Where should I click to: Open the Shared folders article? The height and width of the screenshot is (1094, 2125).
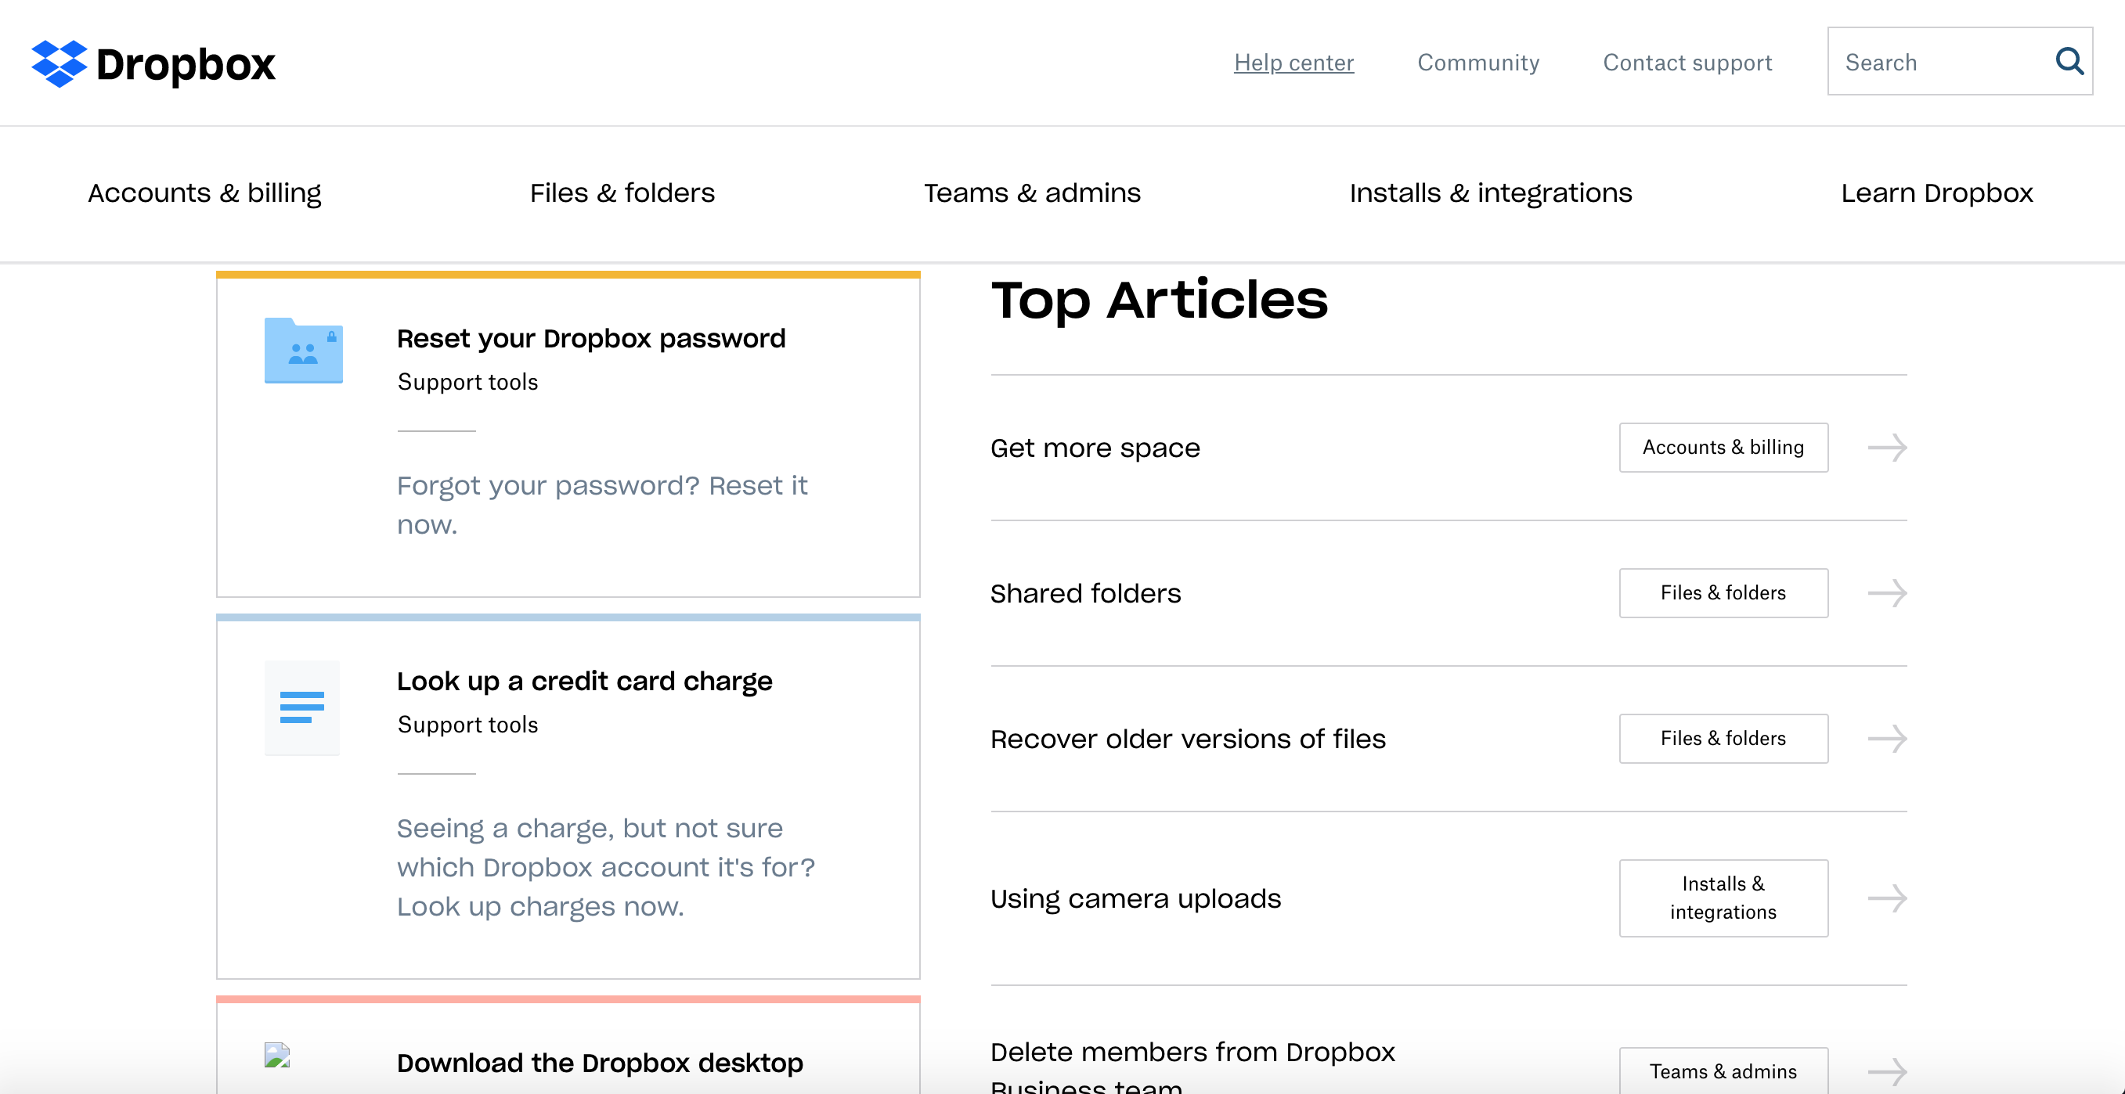[x=1085, y=594]
